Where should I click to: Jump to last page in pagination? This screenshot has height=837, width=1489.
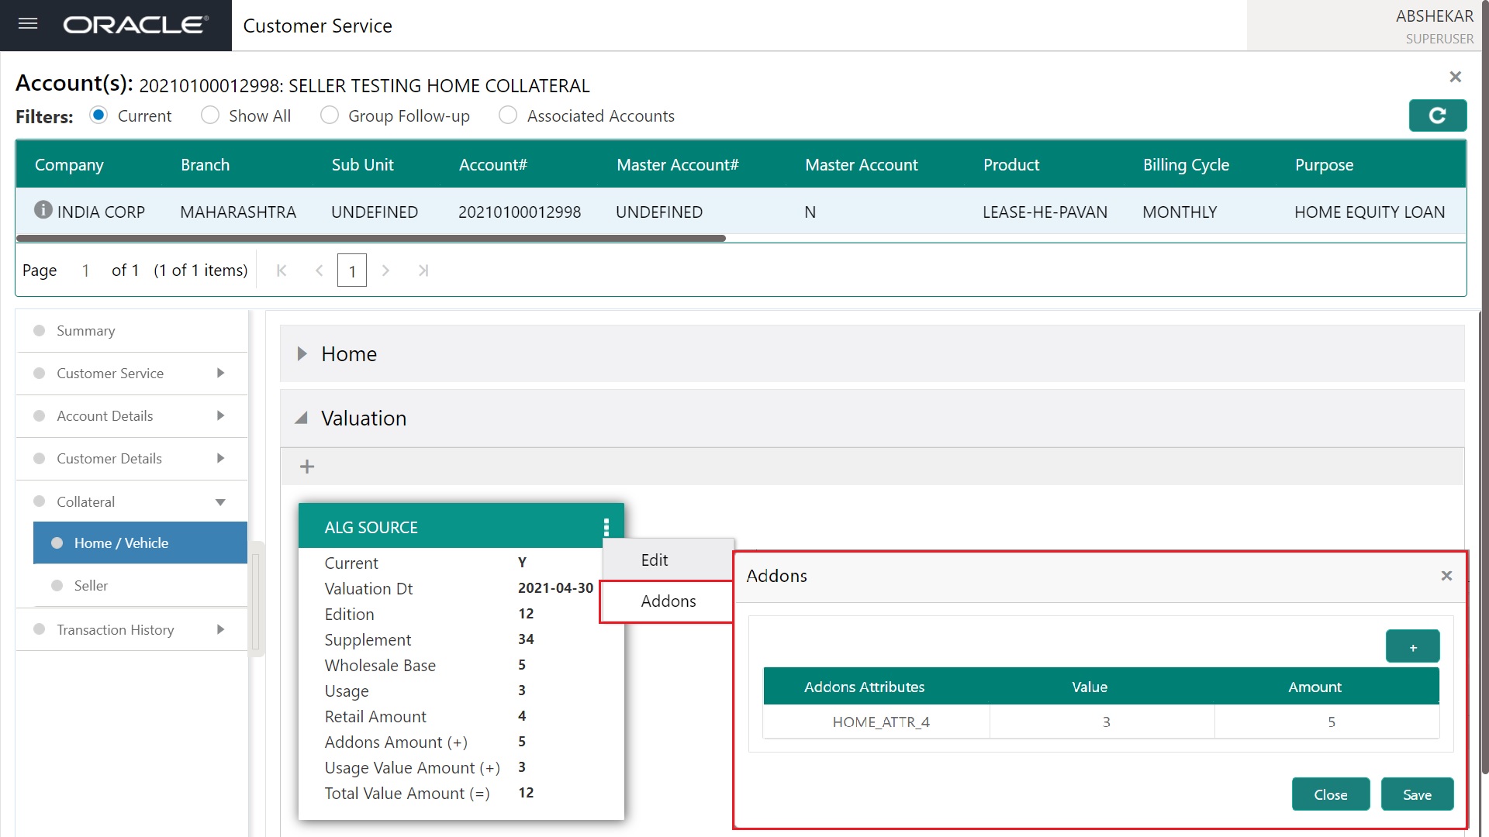423,270
